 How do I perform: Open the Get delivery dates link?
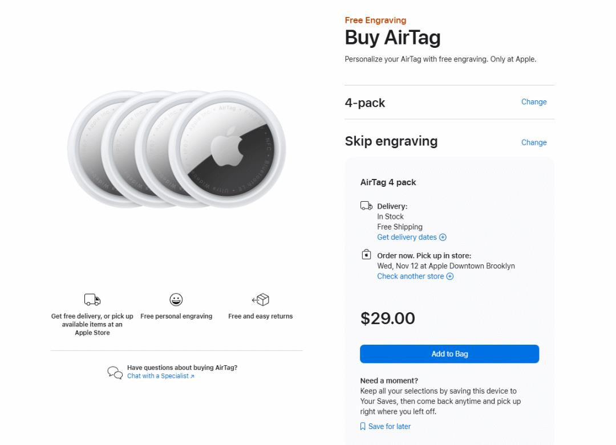pyautogui.click(x=407, y=237)
